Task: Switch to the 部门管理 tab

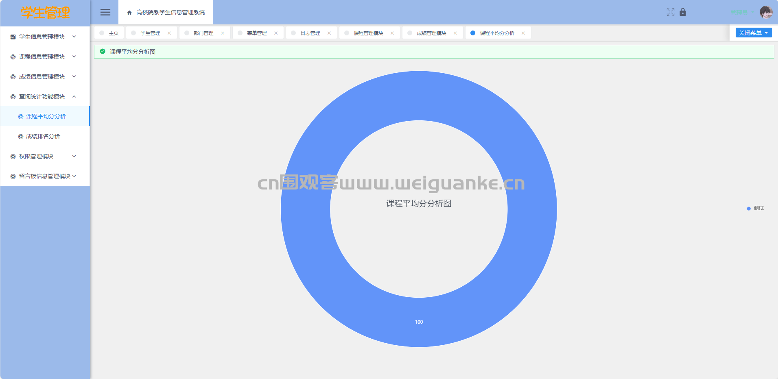Action: pos(203,33)
